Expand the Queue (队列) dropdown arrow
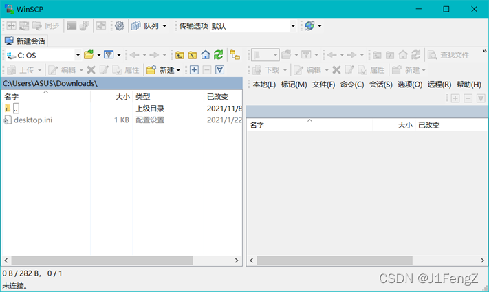The image size is (489, 292). (x=164, y=26)
